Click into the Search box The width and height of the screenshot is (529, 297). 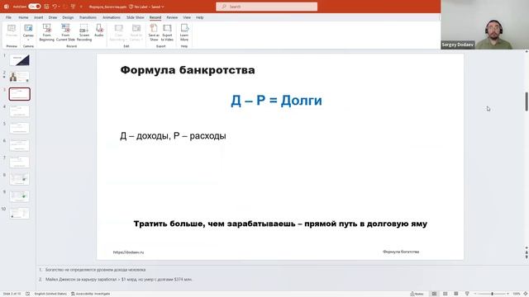pyautogui.click(x=266, y=7)
